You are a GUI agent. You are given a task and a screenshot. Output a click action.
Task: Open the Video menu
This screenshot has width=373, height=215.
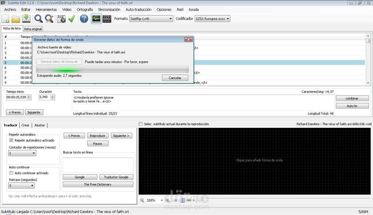[67, 9]
